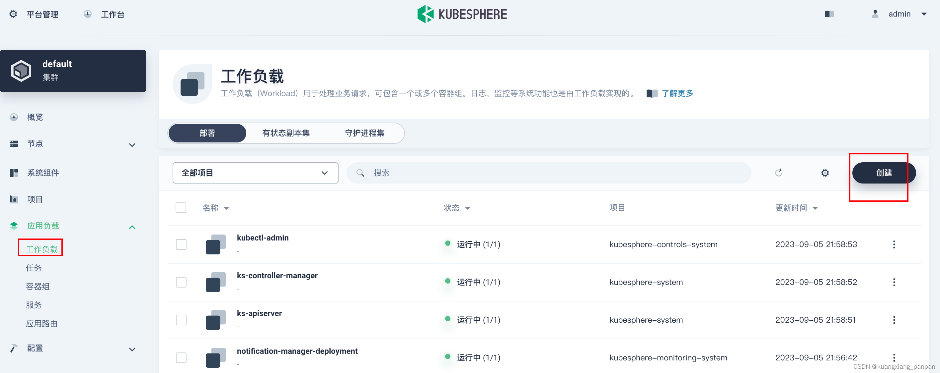
Task: Switch to the 有状态副本集 tab
Action: point(286,133)
